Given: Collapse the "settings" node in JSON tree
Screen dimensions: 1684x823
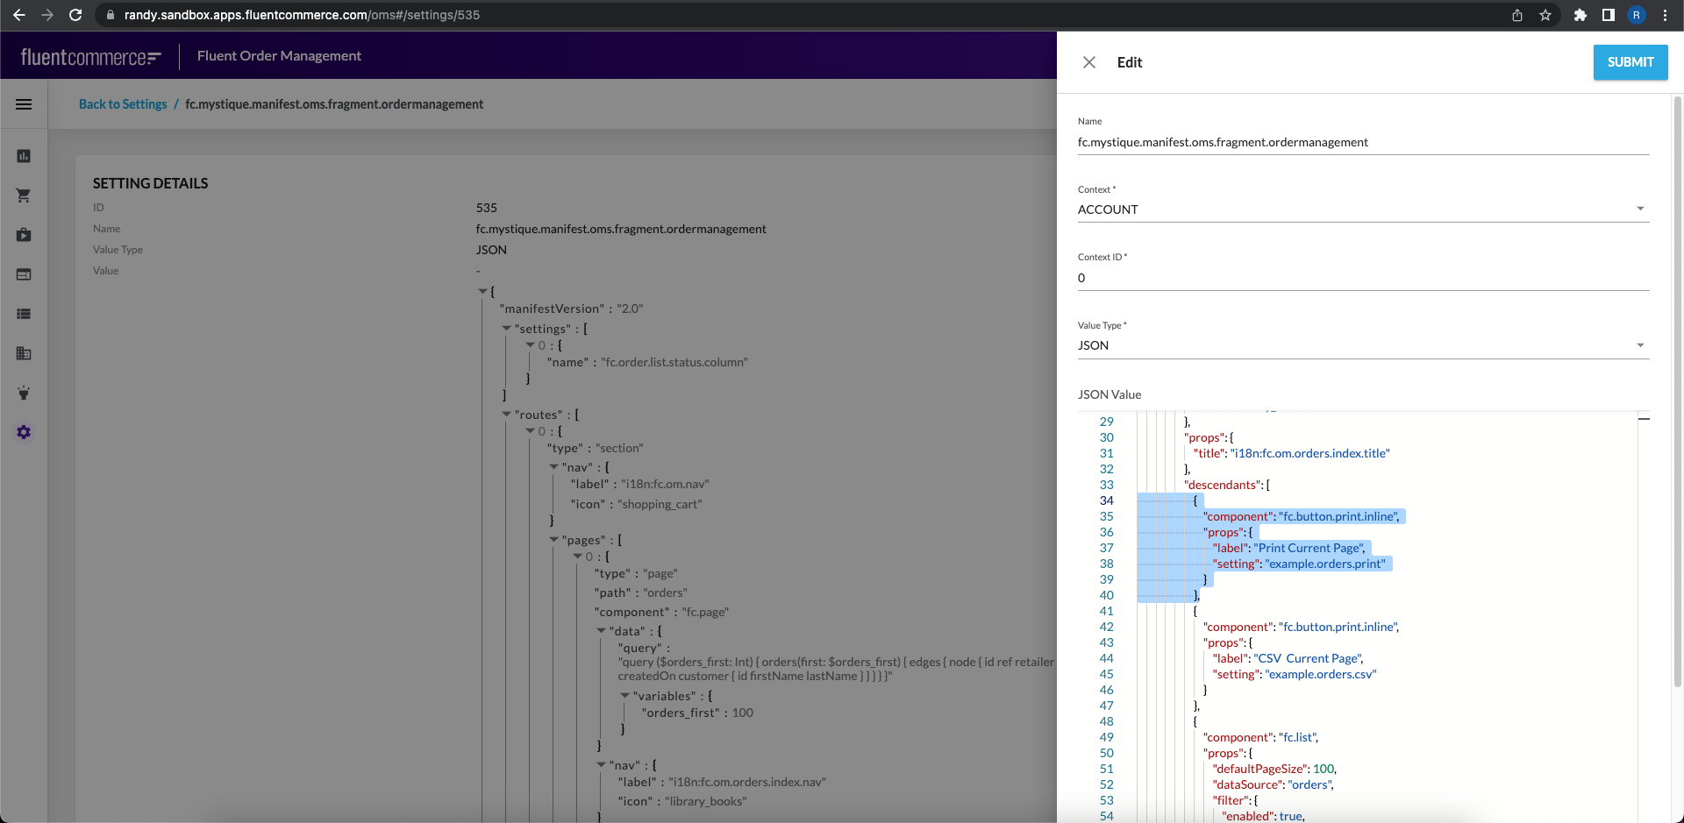Looking at the screenshot, I should tap(506, 329).
